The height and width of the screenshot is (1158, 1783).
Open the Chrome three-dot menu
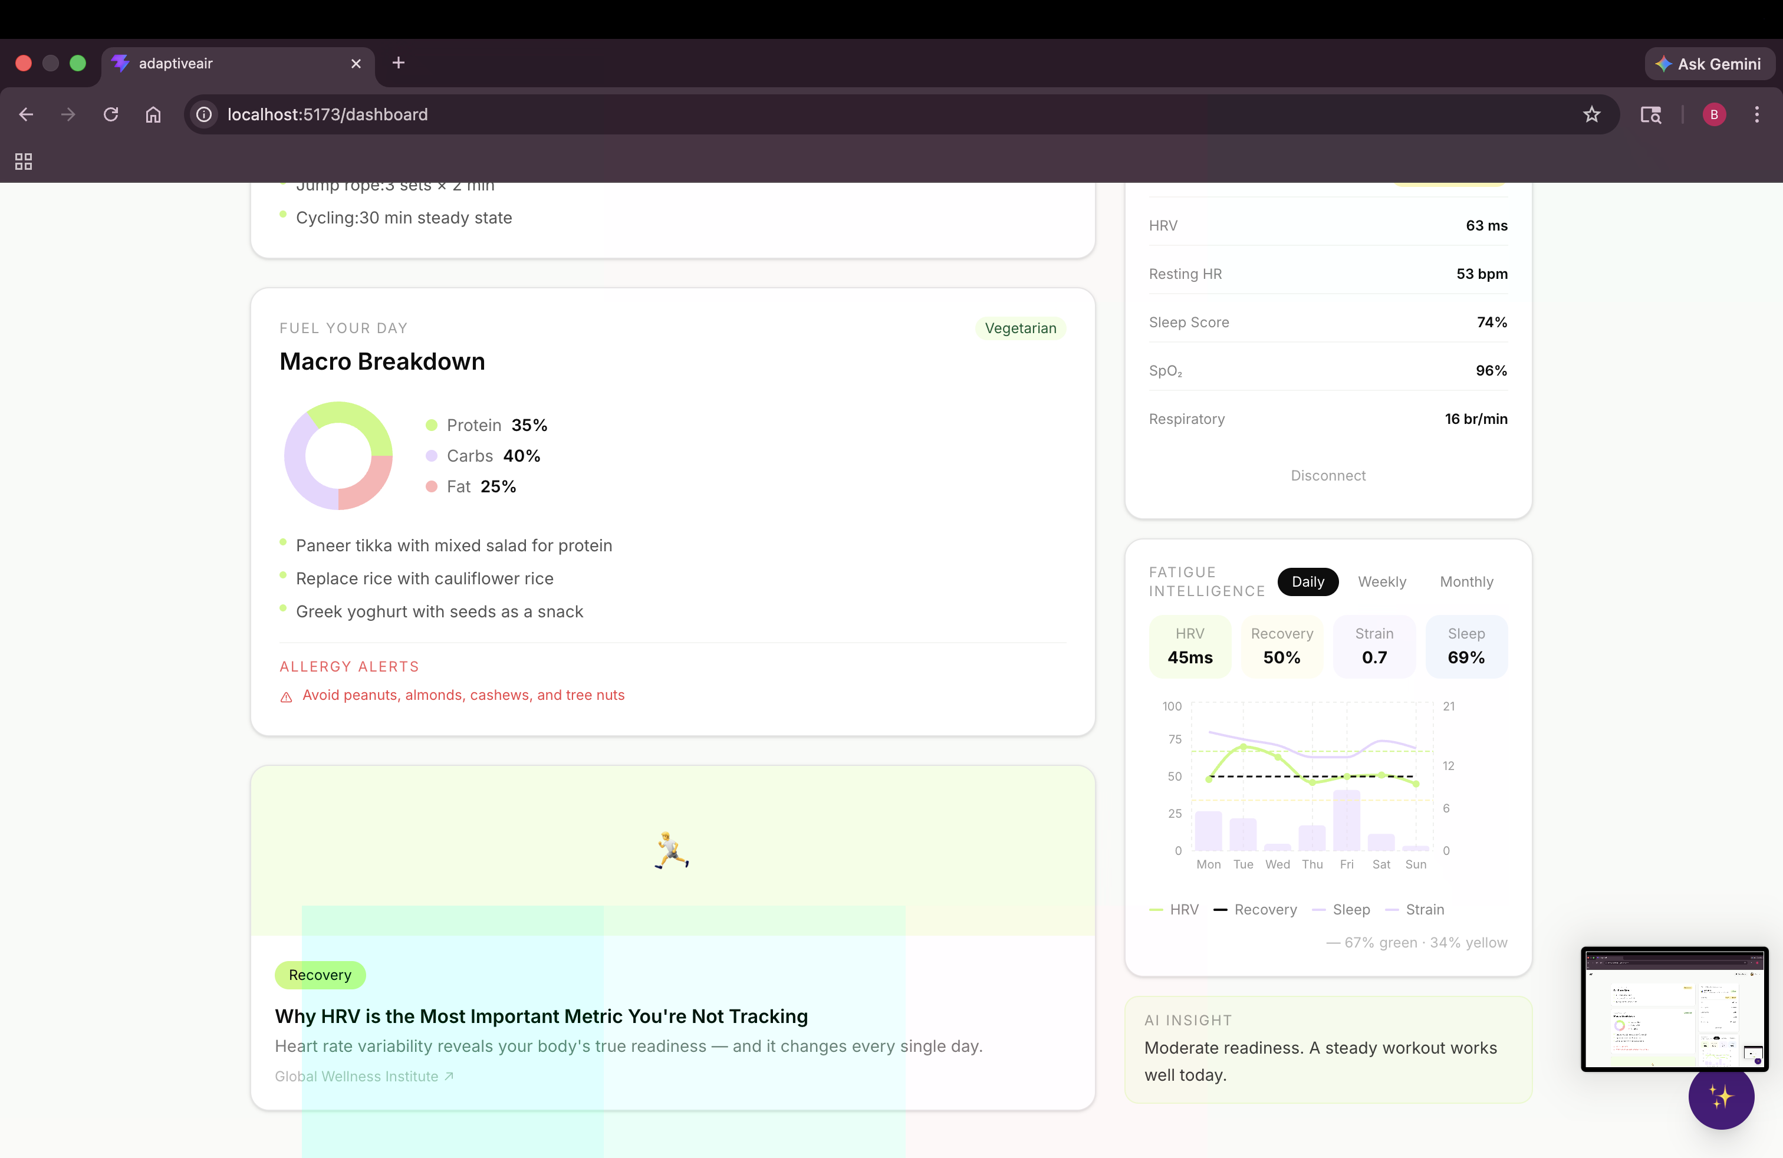click(x=1756, y=114)
